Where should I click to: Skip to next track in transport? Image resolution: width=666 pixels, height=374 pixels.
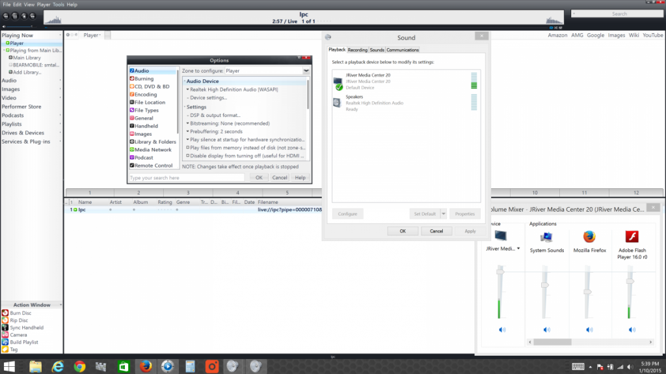[x=33, y=16]
